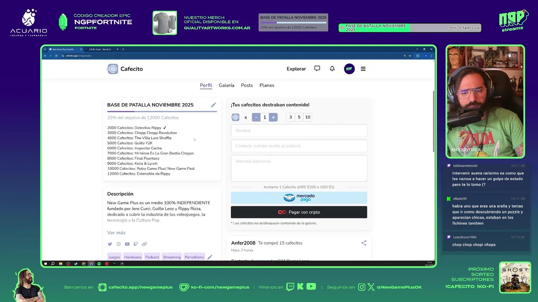Click the Juegos tag

coord(114,257)
